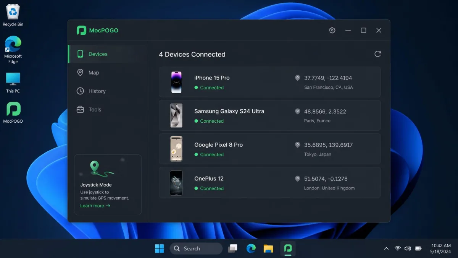Click the location pin next to Tokyo coordinates
The width and height of the screenshot is (458, 258).
pyautogui.click(x=297, y=145)
